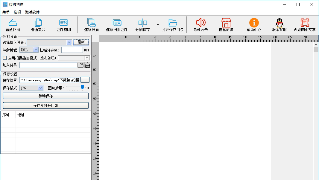Expand the 选择输入设备 device dropdown

[69, 42]
